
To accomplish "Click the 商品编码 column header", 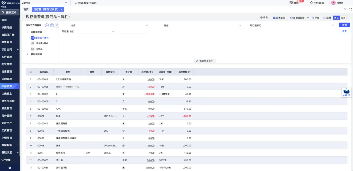I will [x=44, y=72].
